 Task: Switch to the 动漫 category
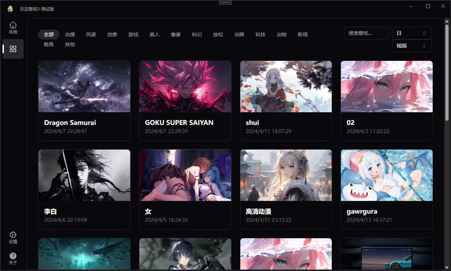(70, 34)
